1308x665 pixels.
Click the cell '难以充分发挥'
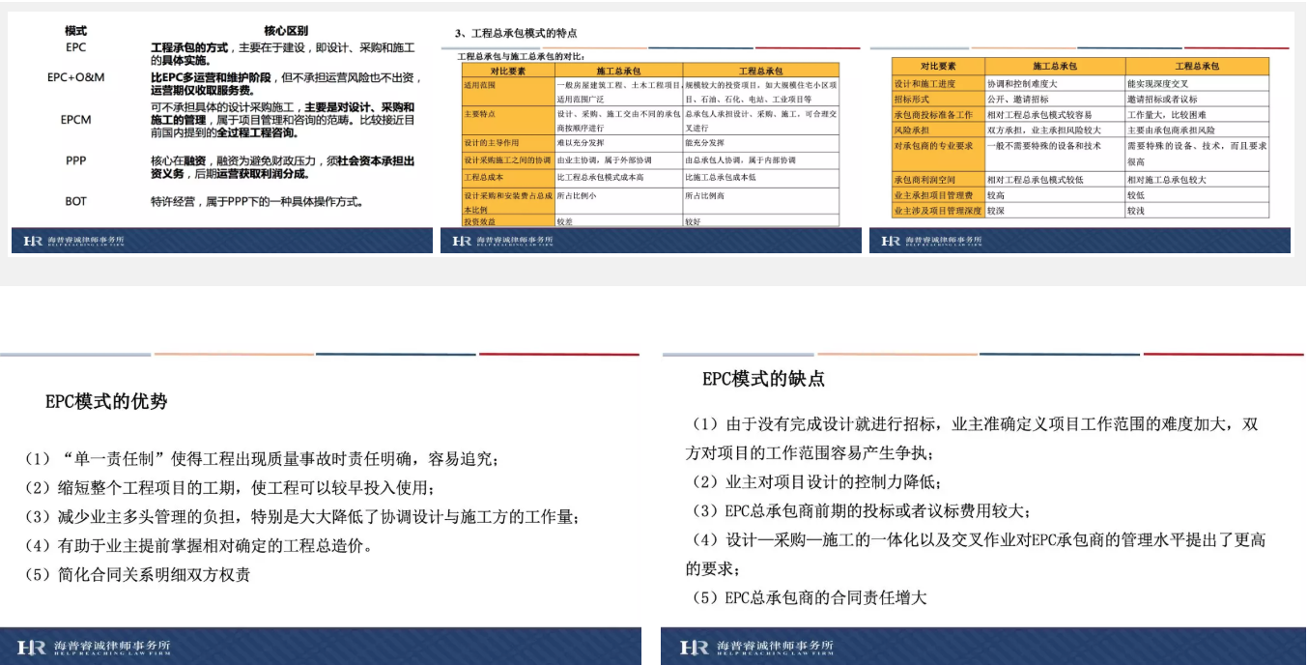point(580,143)
